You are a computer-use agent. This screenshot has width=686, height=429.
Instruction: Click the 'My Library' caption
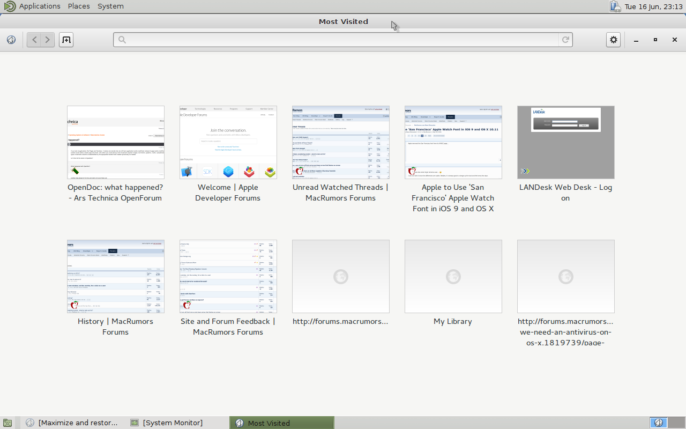tap(453, 321)
